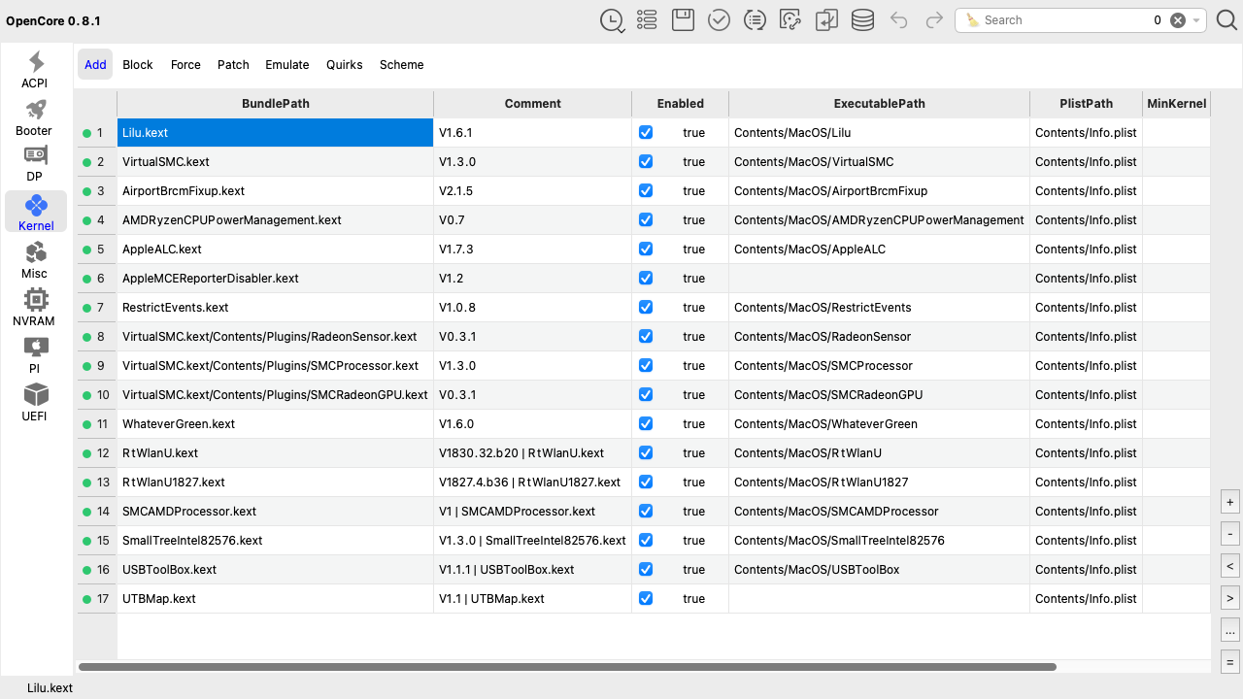Open the ACPI section in sidebar
The width and height of the screenshot is (1243, 699).
click(x=35, y=70)
